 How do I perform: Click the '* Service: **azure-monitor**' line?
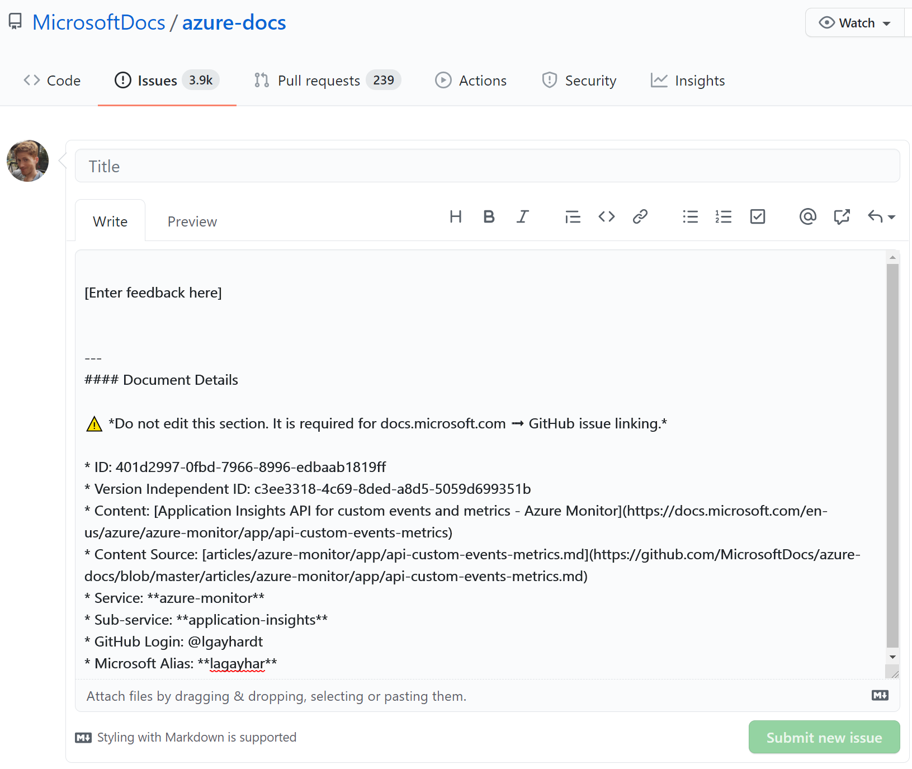pyautogui.click(x=174, y=598)
